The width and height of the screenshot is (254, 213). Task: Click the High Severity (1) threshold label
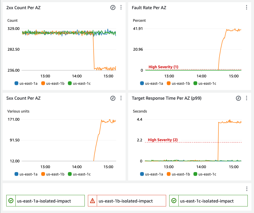[163, 67]
